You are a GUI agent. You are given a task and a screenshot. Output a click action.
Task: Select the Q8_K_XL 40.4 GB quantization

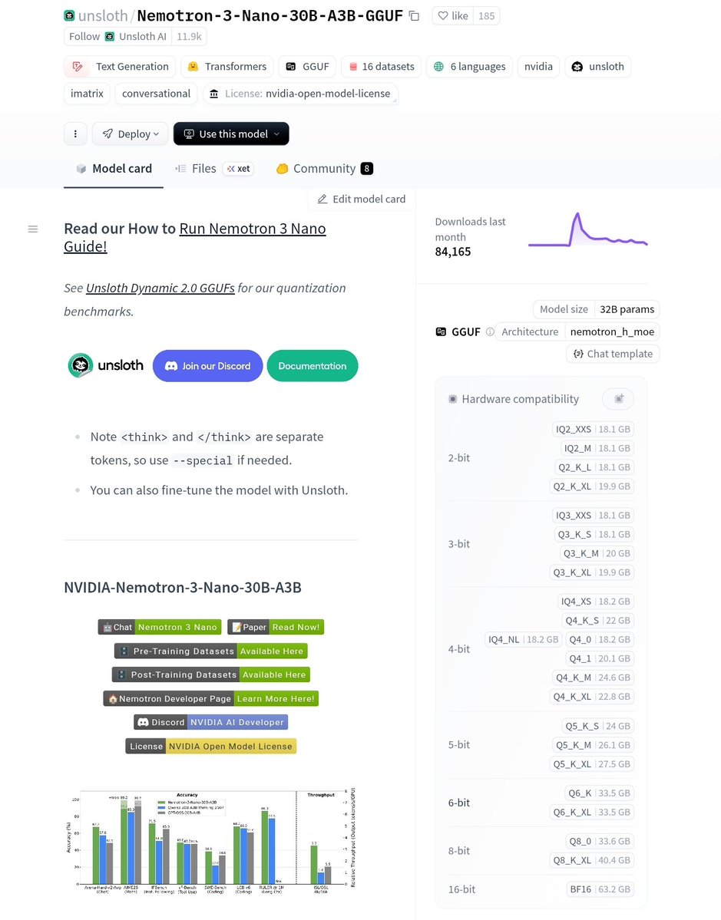592,860
